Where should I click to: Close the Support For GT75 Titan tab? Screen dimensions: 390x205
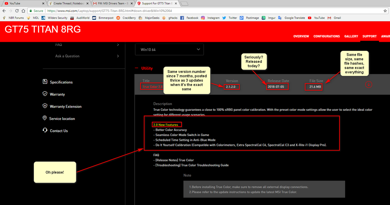[176, 3]
